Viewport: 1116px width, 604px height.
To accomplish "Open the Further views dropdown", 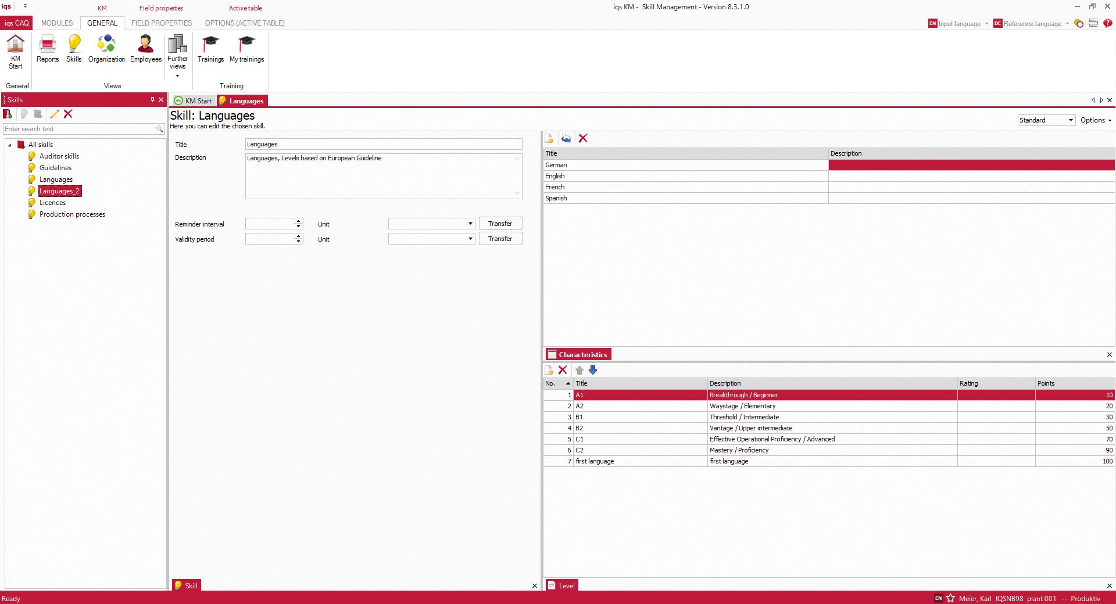I will 177,74.
